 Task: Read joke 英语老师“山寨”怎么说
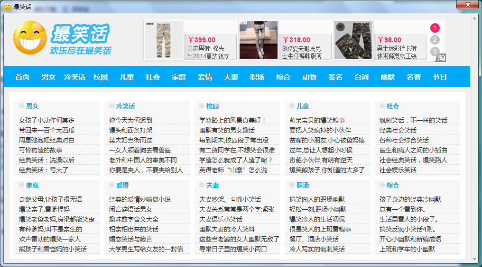(x=233, y=170)
